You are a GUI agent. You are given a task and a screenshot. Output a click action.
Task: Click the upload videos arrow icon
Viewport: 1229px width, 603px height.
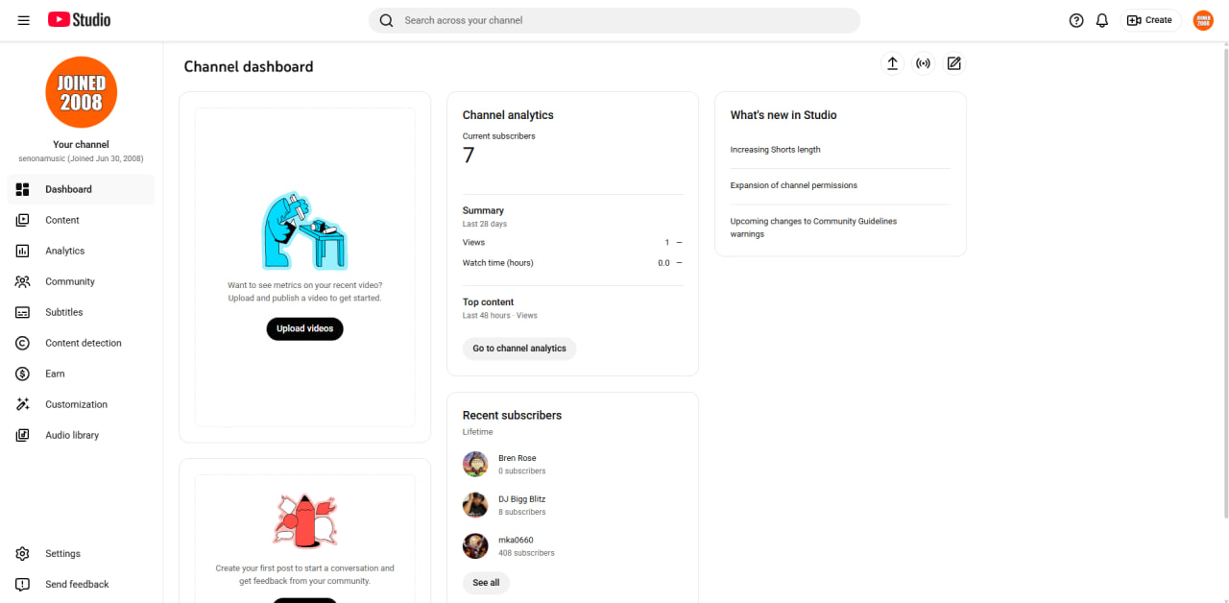pyautogui.click(x=892, y=63)
